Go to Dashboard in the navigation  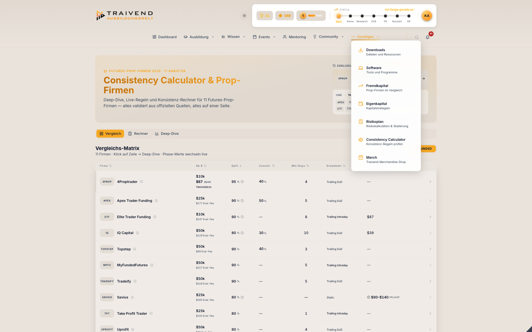[x=165, y=37]
